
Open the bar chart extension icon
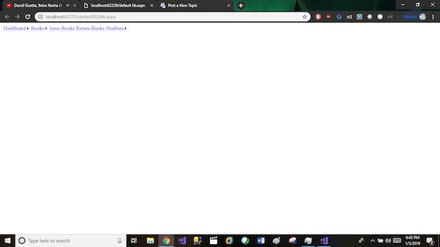349,17
